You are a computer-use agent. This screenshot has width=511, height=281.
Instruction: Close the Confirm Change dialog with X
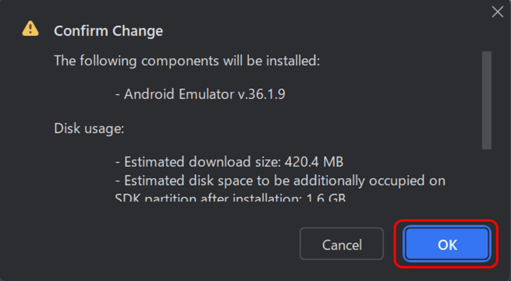[498, 12]
